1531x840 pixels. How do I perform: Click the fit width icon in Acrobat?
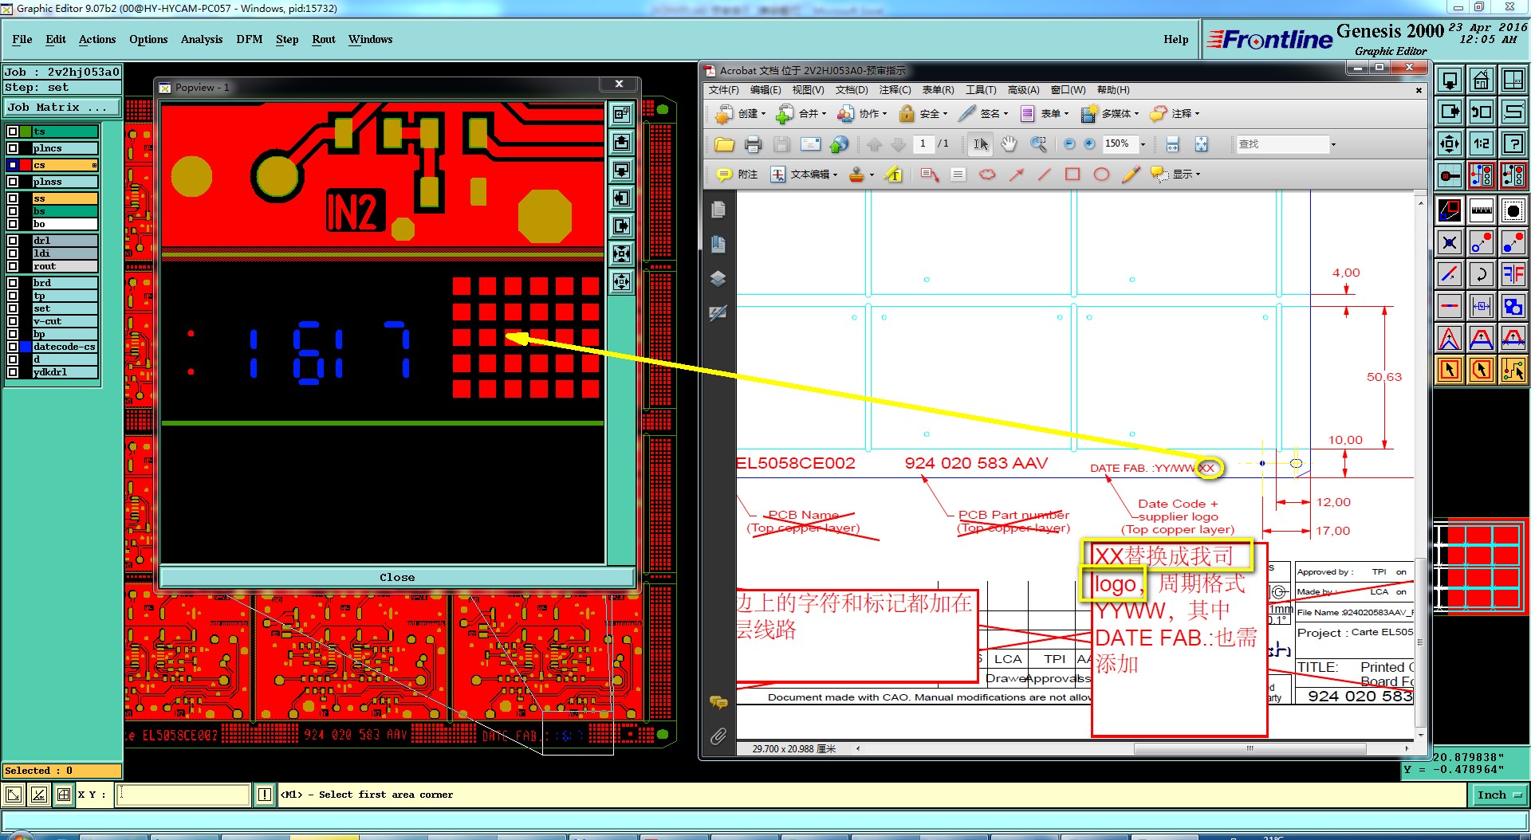click(1172, 144)
